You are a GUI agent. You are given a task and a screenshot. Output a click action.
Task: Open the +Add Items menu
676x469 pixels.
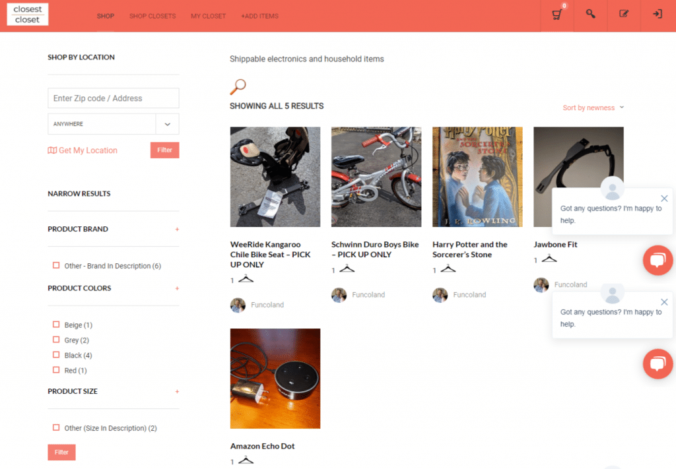(259, 16)
